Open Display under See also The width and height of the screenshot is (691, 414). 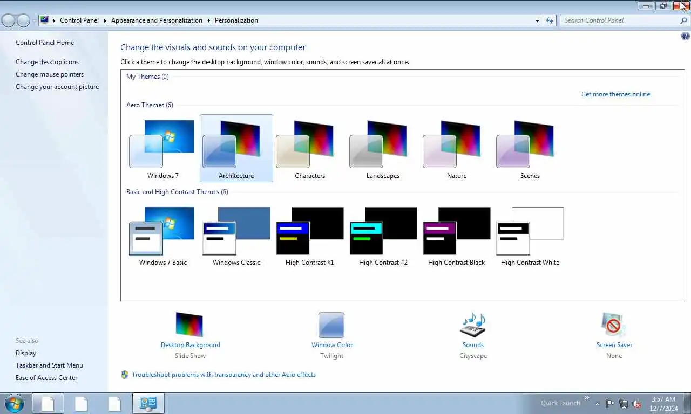coord(26,353)
